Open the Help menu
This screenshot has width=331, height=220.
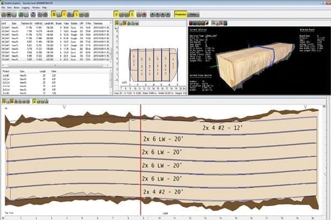[x=44, y=8]
